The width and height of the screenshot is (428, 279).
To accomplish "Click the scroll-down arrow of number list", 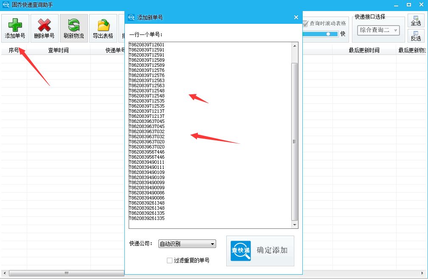I will [x=295, y=225].
